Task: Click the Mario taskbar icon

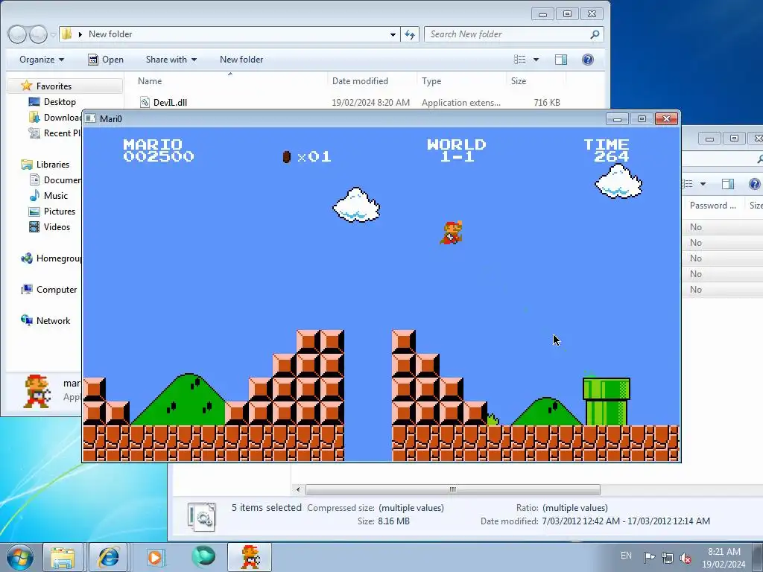Action: [250, 557]
